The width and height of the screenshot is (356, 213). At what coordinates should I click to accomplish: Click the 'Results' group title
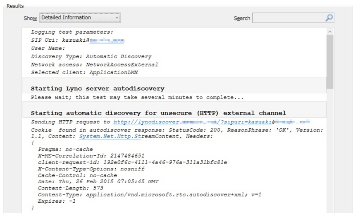tap(15, 6)
